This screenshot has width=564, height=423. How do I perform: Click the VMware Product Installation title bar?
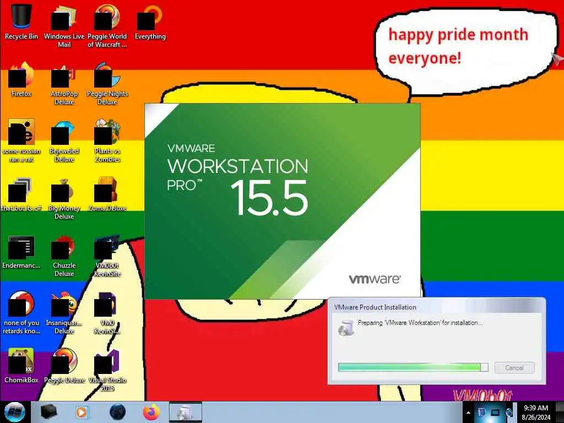pos(437,307)
